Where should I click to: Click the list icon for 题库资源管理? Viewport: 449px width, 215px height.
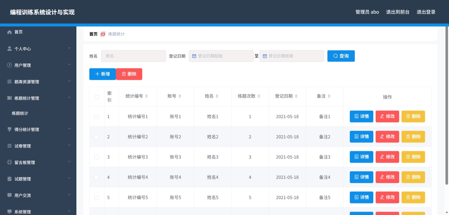(9, 82)
